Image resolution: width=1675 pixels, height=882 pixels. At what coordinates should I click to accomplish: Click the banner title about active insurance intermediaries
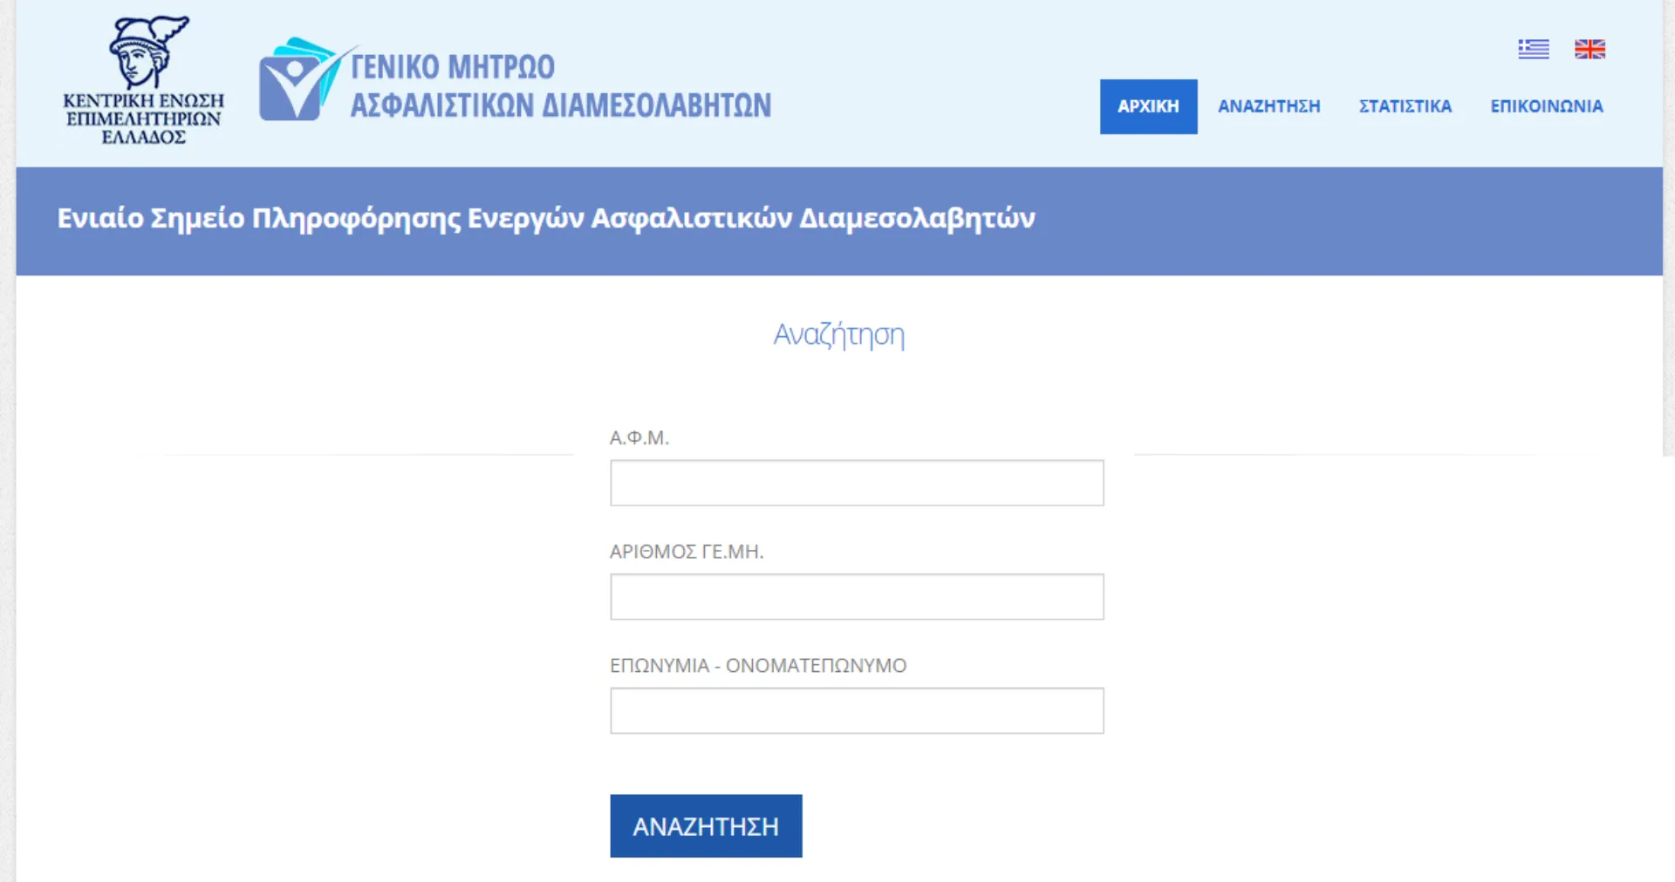[544, 218]
